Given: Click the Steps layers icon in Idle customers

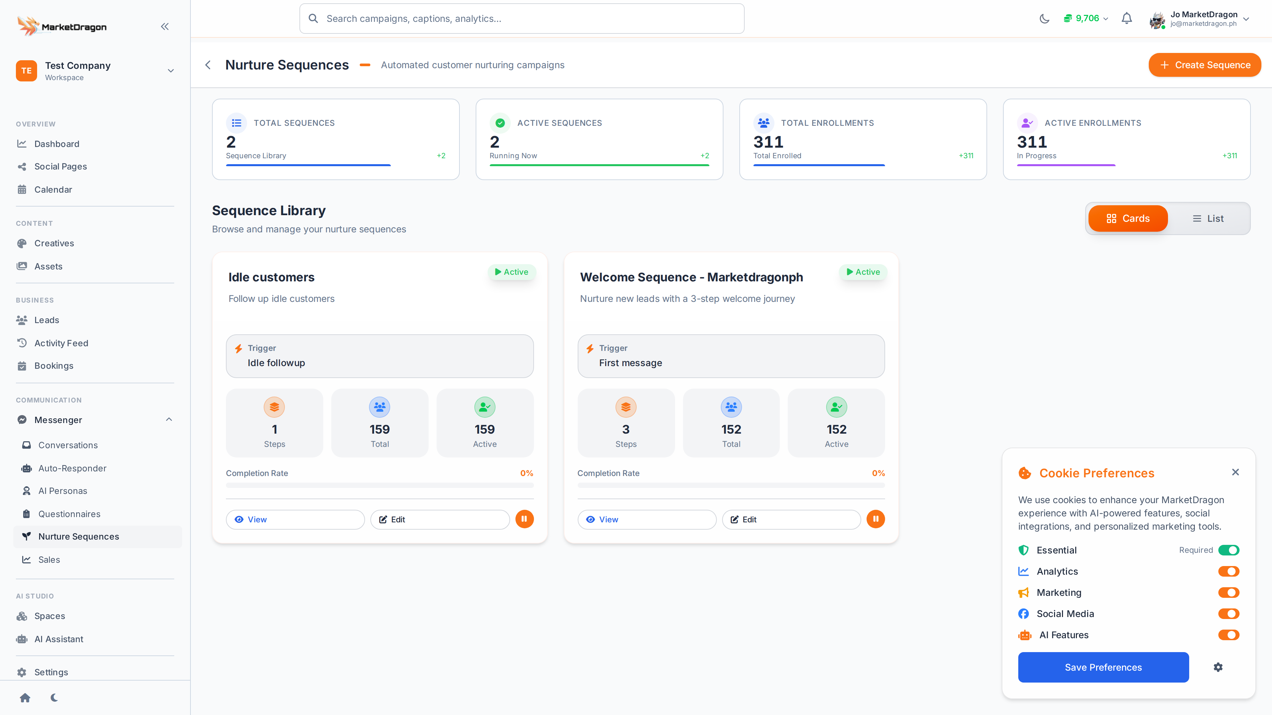Looking at the screenshot, I should tap(275, 407).
